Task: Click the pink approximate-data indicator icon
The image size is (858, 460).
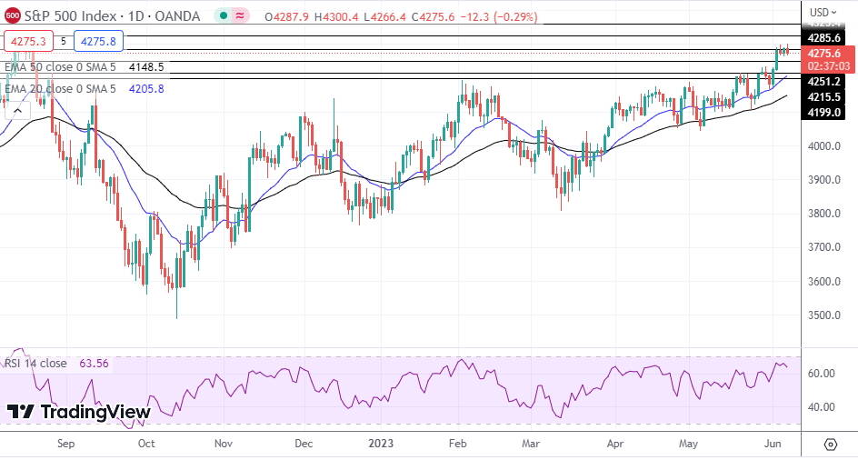Action: 240,16
